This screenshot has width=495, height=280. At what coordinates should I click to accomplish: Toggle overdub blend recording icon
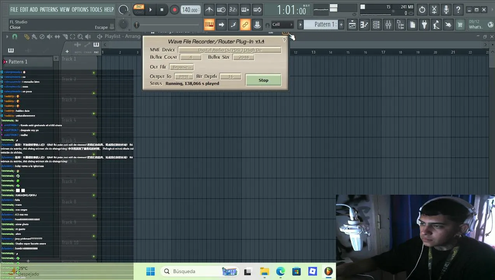(245, 10)
